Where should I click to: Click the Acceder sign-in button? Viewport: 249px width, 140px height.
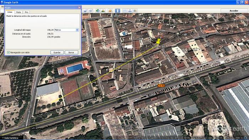click(234, 11)
